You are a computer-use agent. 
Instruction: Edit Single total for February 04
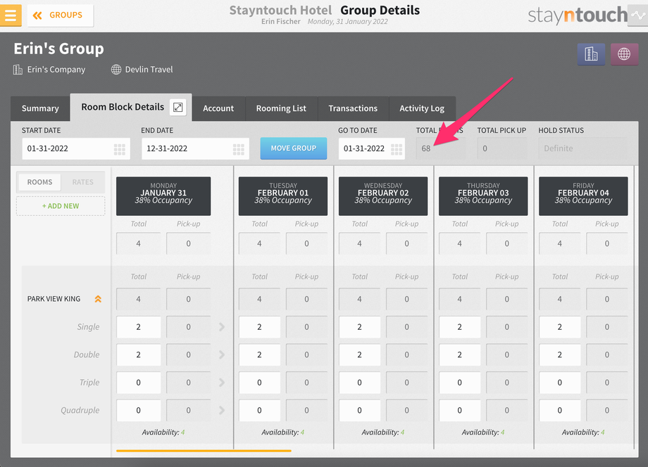point(559,327)
